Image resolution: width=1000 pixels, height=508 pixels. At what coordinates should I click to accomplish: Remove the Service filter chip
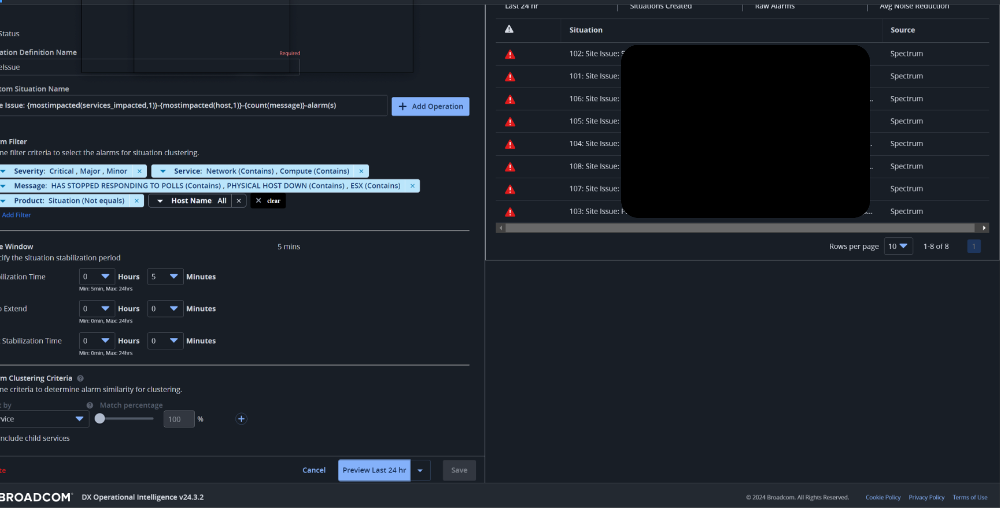361,171
